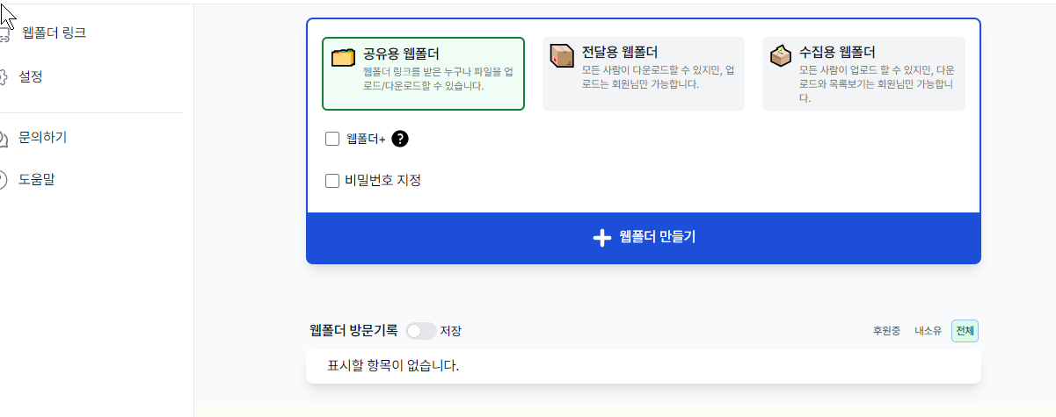Viewport: 1056px width, 417px height.
Task: Click the 웹폴더 링크 sidebar icon
Action: point(4,35)
